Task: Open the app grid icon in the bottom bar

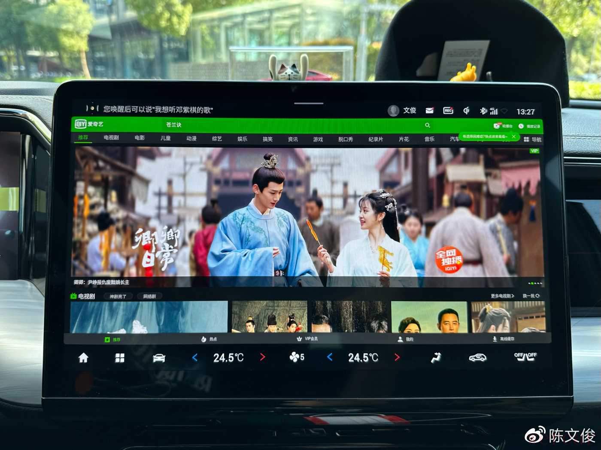Action: 120,358
